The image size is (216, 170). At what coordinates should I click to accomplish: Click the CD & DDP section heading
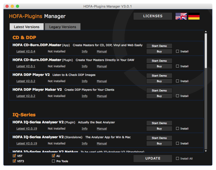(x=24, y=37)
